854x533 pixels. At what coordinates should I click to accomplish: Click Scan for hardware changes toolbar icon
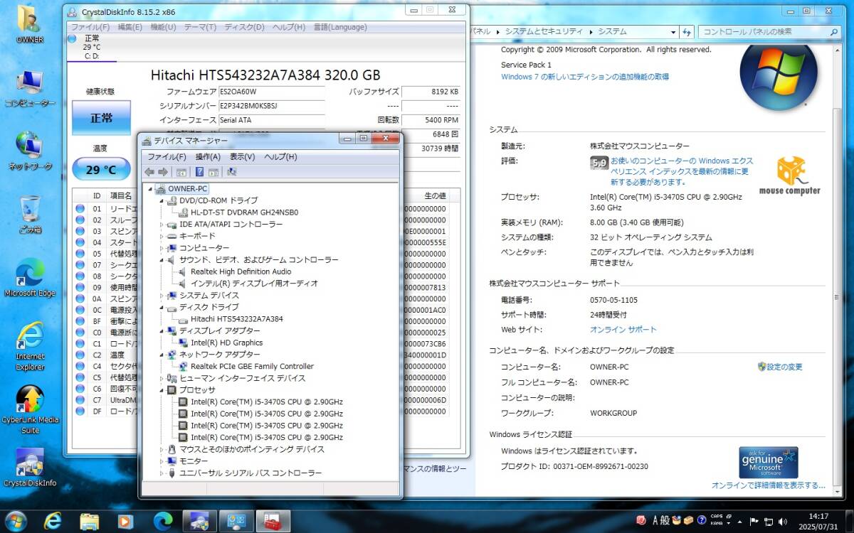[231, 172]
